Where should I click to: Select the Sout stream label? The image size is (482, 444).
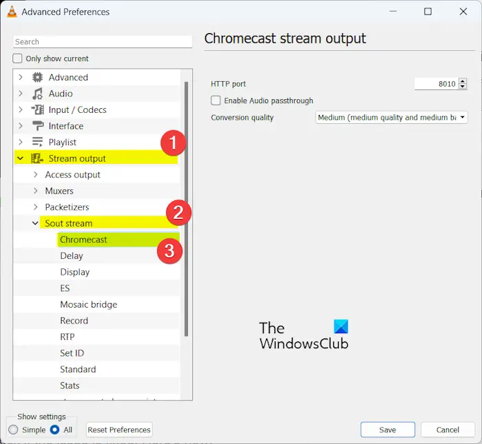coord(69,223)
